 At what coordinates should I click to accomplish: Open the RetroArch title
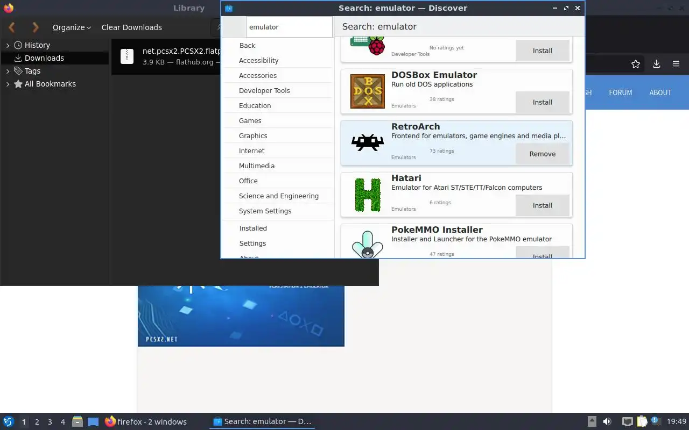416,126
